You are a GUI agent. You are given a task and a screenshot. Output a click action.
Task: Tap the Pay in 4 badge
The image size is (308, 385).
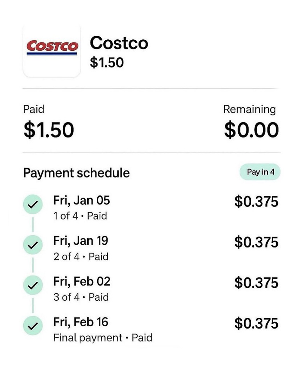[x=260, y=172]
